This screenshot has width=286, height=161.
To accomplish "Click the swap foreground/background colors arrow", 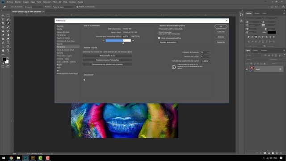I will click(8, 58).
